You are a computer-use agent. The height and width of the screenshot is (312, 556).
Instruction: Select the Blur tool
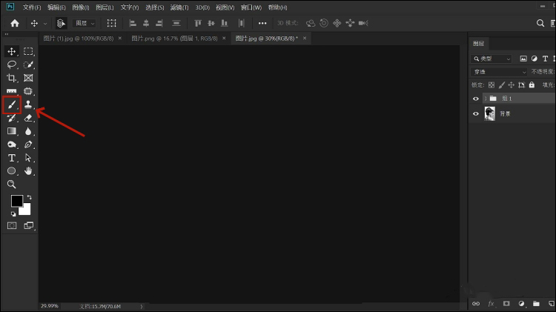pyautogui.click(x=28, y=131)
